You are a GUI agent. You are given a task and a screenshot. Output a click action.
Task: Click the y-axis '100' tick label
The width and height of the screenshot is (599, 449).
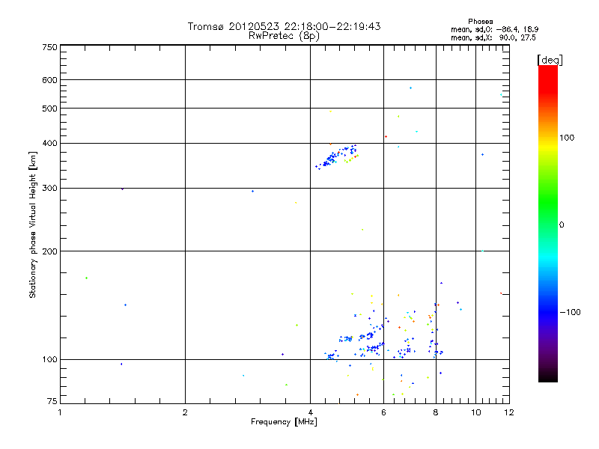click(x=49, y=360)
